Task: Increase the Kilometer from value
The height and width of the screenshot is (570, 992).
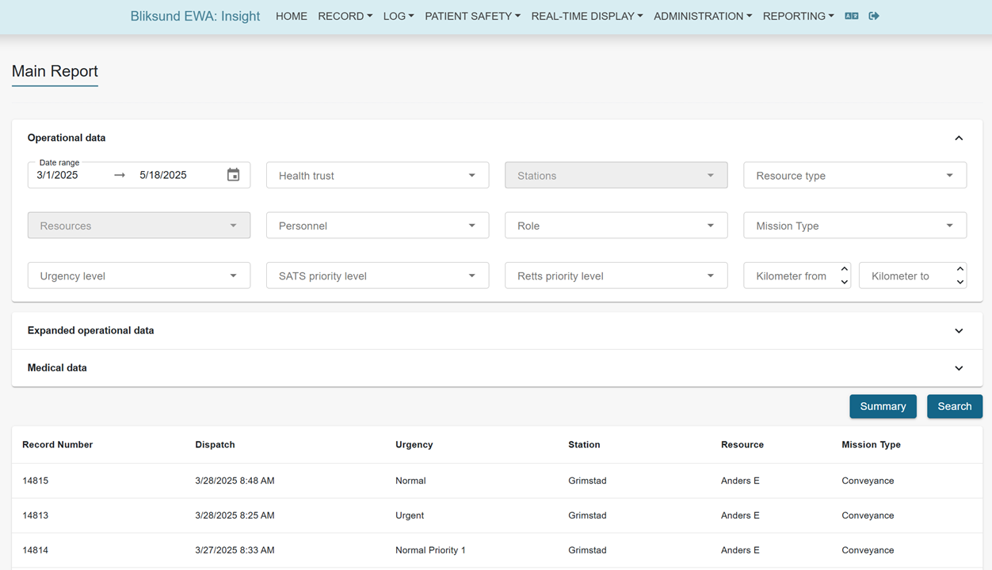Action: (845, 269)
